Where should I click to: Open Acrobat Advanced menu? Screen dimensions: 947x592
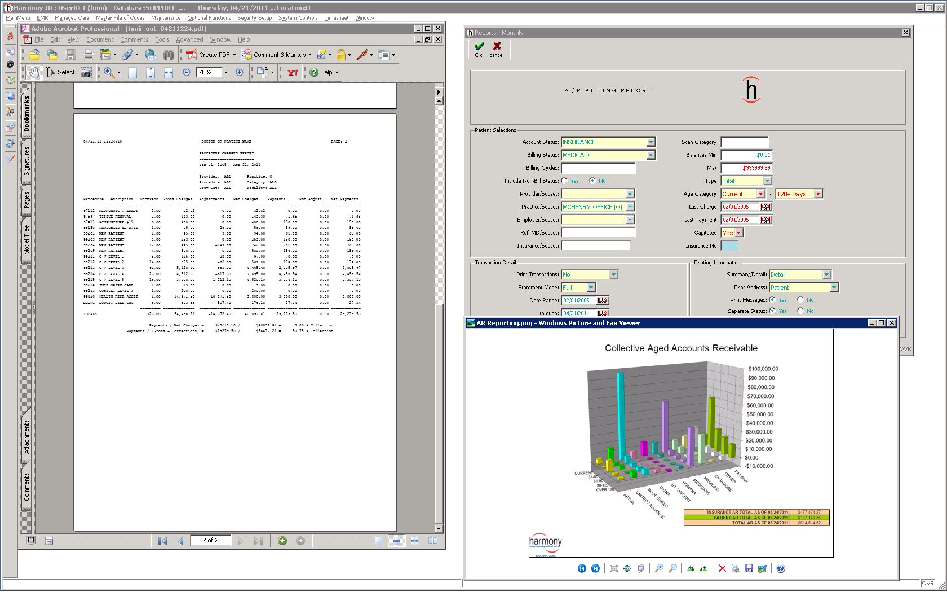(x=189, y=39)
